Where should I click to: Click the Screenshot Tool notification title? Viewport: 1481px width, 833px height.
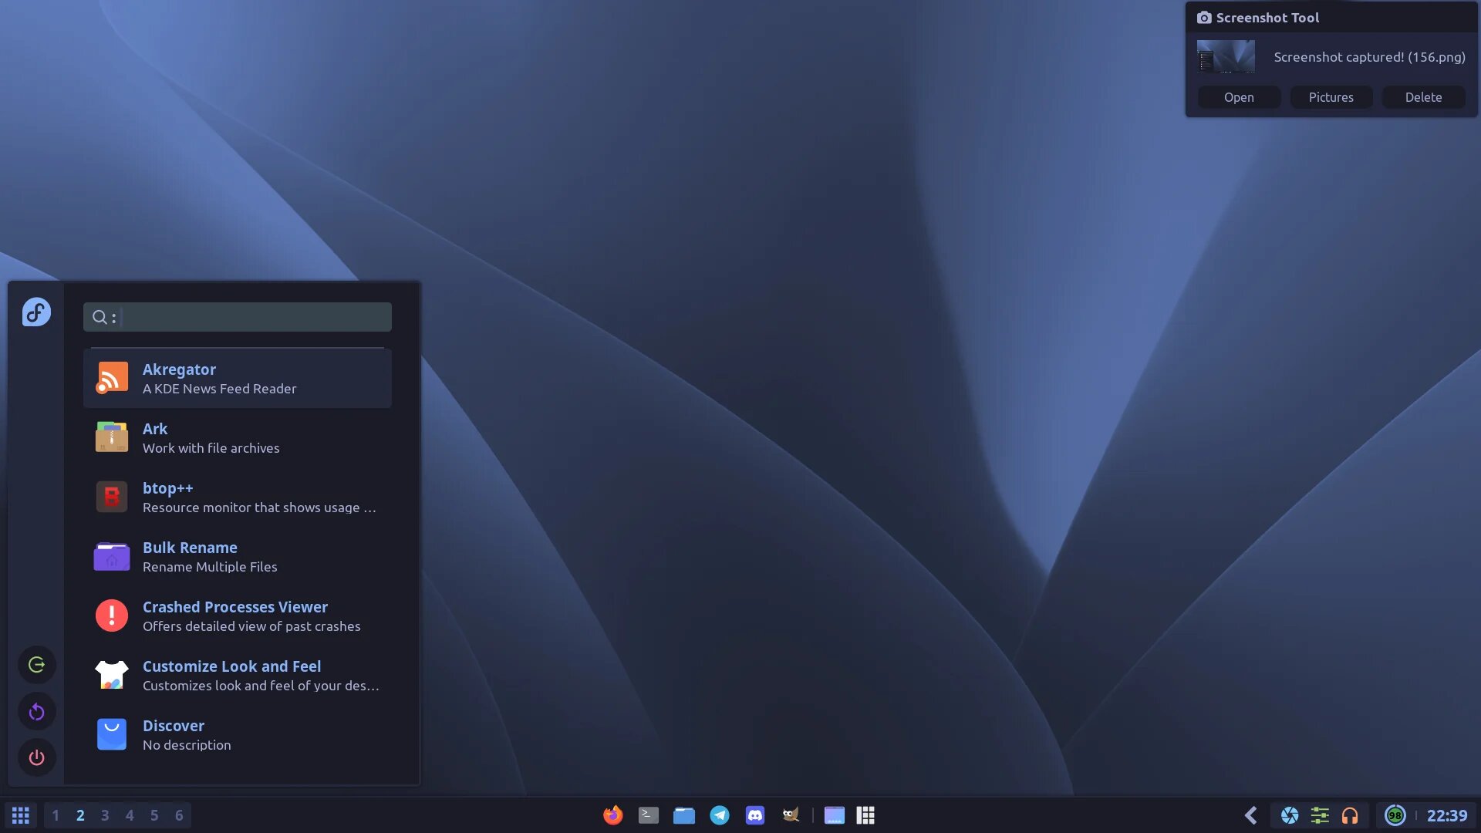point(1267,18)
